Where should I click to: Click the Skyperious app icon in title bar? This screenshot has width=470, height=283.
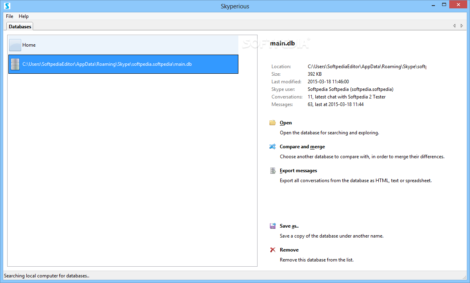7,6
